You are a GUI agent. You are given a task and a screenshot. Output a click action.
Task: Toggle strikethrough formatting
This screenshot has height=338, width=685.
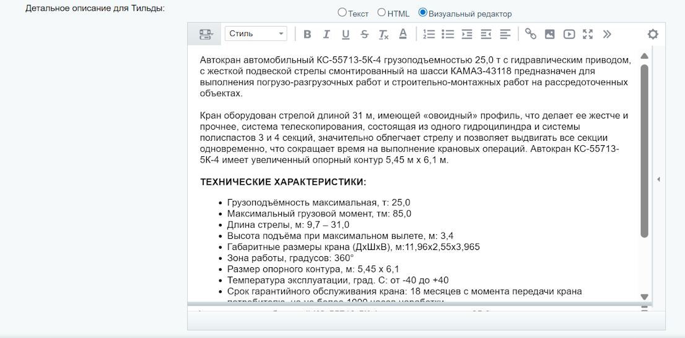click(364, 34)
